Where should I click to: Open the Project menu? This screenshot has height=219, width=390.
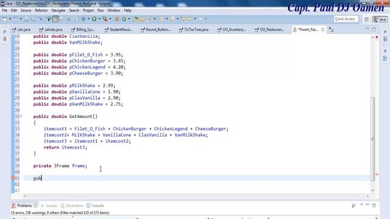click(88, 10)
